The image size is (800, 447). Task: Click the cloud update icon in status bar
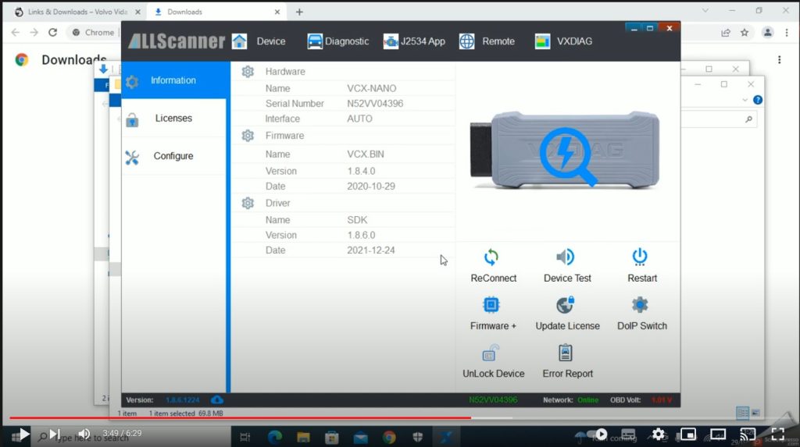pos(217,399)
